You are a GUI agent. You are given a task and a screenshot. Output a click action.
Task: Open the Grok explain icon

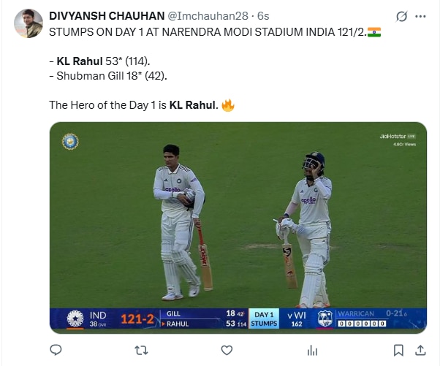[401, 16]
